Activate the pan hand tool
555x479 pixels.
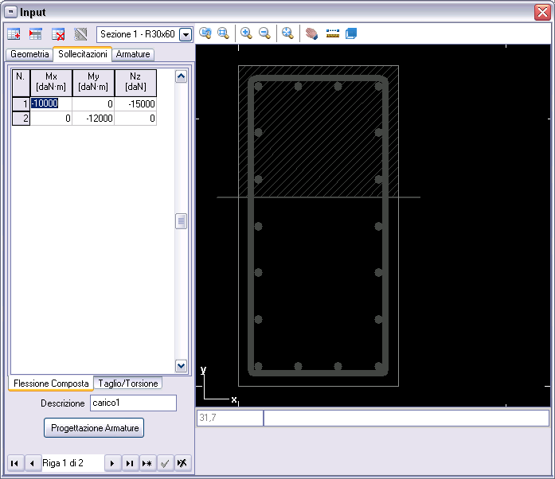point(312,34)
